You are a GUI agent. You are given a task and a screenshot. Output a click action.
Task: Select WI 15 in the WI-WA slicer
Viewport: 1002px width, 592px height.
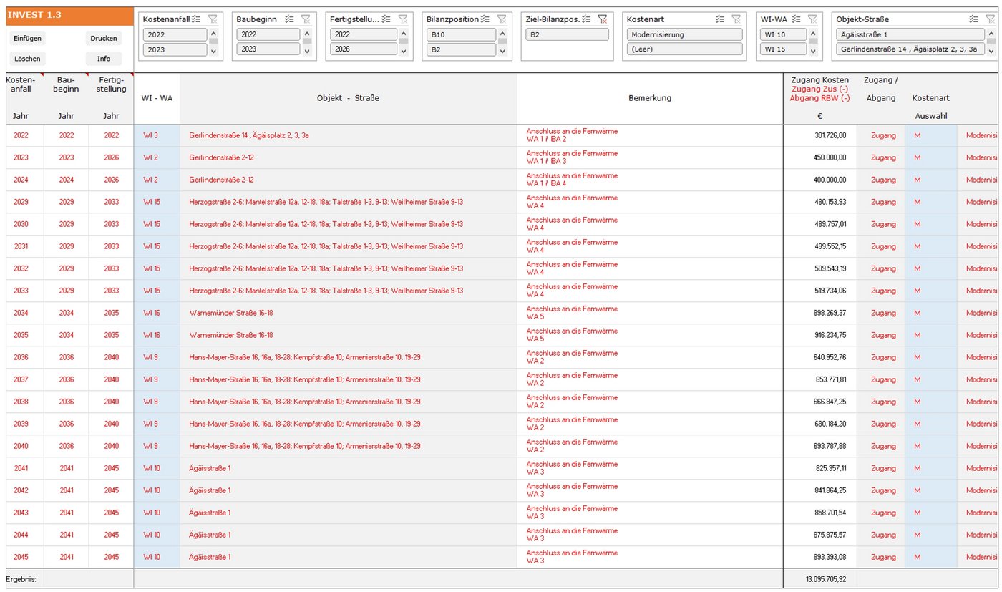[783, 49]
